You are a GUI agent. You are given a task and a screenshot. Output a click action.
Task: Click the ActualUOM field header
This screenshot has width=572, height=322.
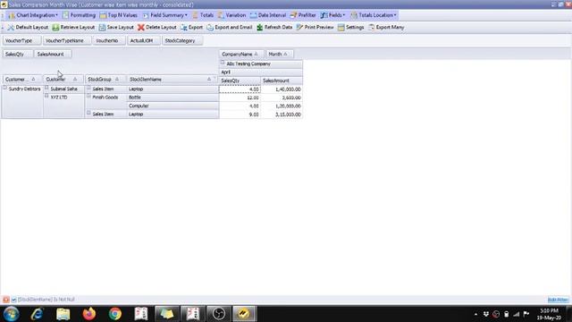point(143,41)
